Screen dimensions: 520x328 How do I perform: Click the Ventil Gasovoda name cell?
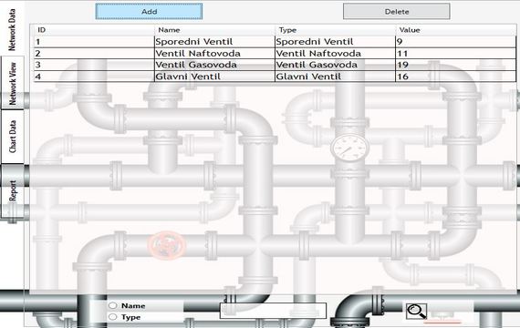(215, 65)
